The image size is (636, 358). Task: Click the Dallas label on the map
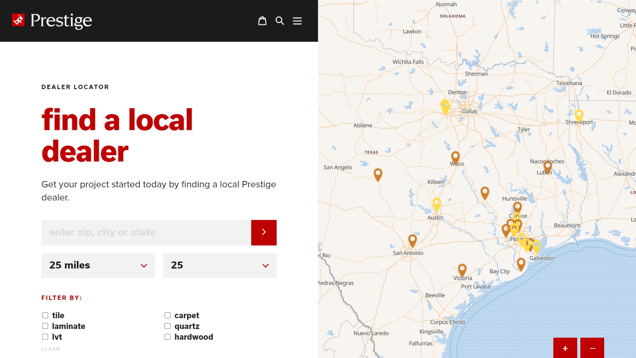click(469, 111)
